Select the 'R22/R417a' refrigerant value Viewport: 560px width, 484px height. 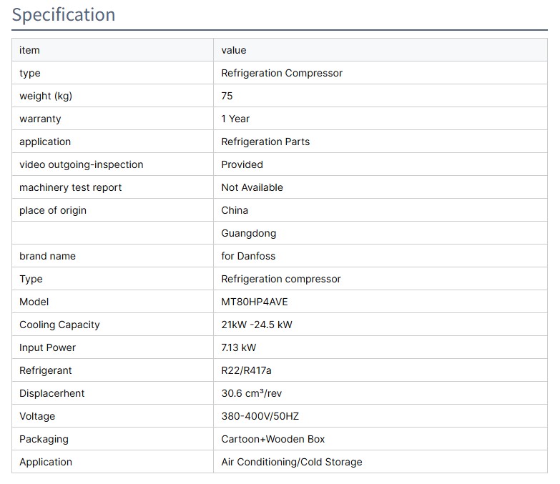pos(247,370)
